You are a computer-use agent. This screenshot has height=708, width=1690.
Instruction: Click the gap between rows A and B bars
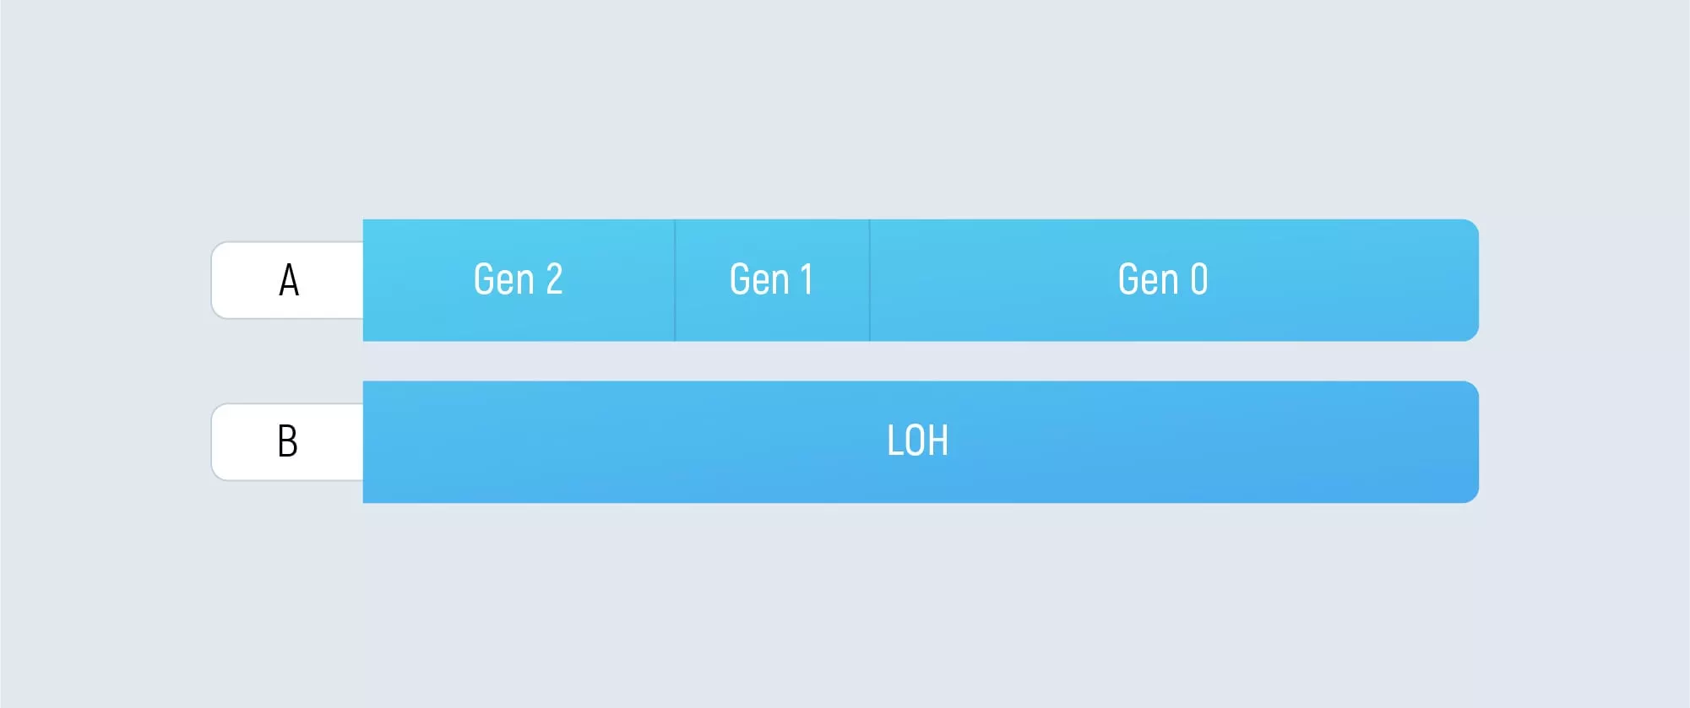click(x=921, y=361)
